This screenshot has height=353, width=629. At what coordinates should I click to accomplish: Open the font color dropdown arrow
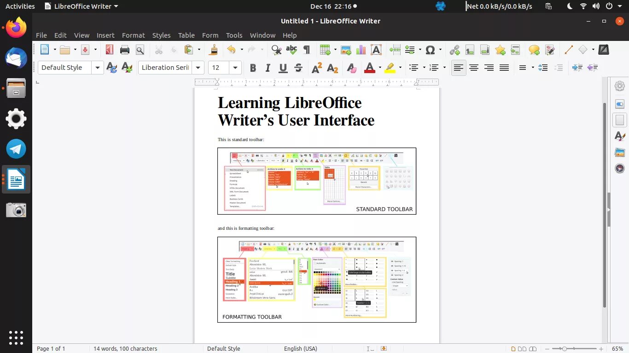pyautogui.click(x=380, y=68)
